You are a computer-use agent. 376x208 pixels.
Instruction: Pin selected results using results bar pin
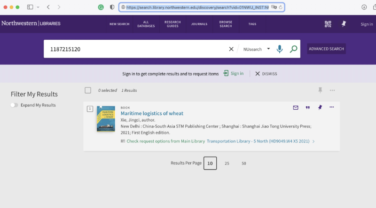[320, 90]
